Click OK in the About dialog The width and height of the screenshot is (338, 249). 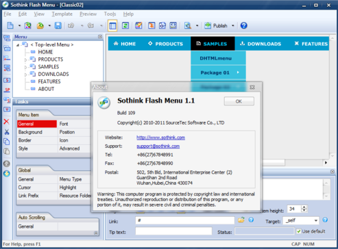point(239,101)
